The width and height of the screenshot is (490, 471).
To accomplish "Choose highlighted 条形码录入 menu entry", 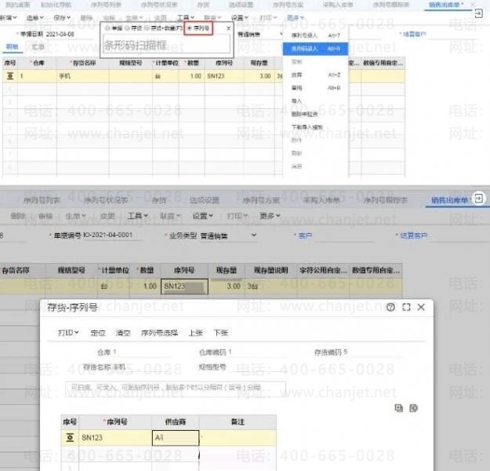I will point(315,49).
